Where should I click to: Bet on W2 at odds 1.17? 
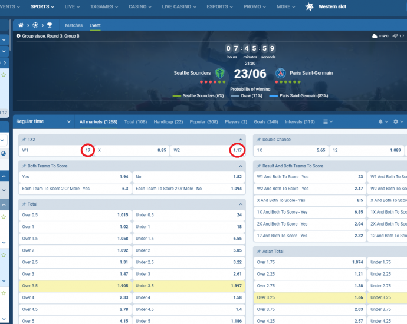click(x=208, y=150)
